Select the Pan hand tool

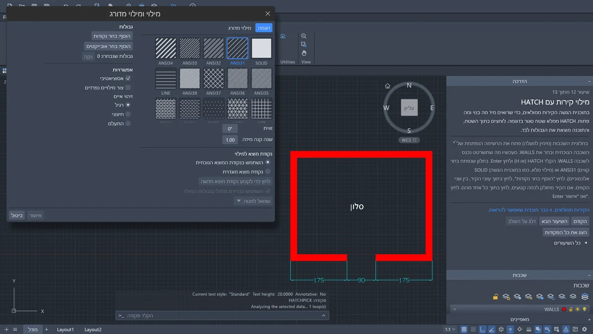(x=304, y=53)
